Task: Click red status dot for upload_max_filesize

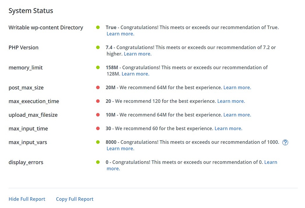Action: pos(98,115)
